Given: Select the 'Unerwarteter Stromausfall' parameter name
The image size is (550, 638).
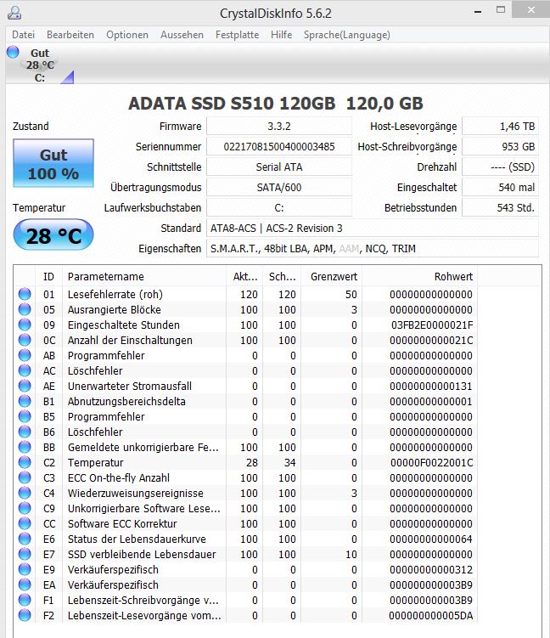Looking at the screenshot, I should (x=130, y=386).
